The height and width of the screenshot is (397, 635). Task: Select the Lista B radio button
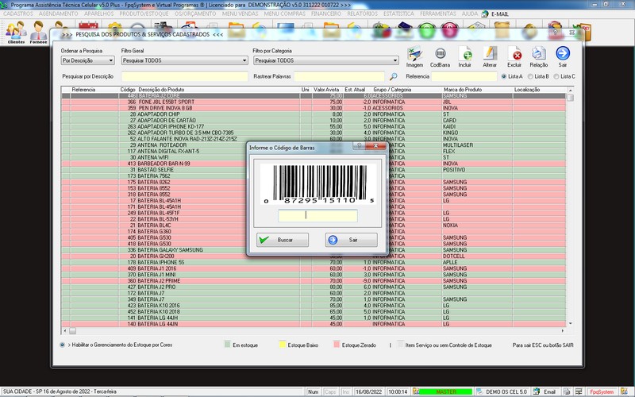click(530, 76)
